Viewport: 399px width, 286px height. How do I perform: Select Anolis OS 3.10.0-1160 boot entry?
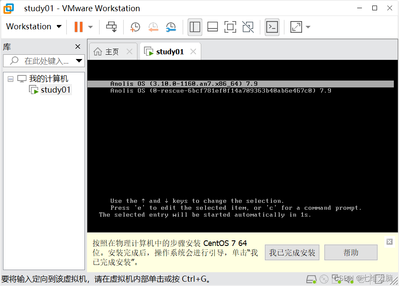240,84
